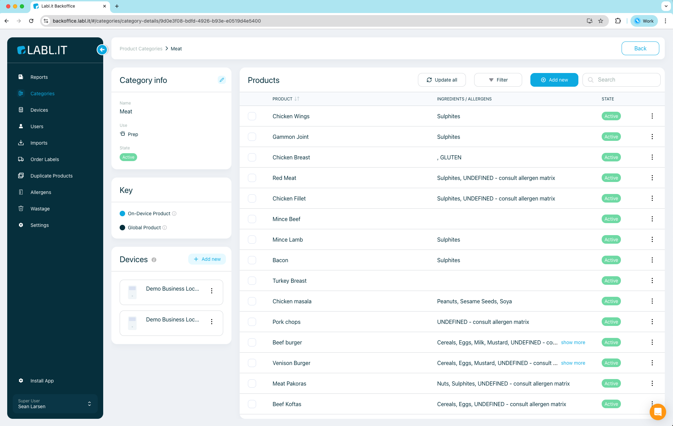Click the Devices info icon

point(154,260)
